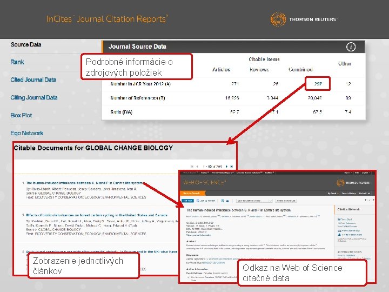Click the Web of Science article title heading
Screen dimensions: 389x292
(238, 210)
